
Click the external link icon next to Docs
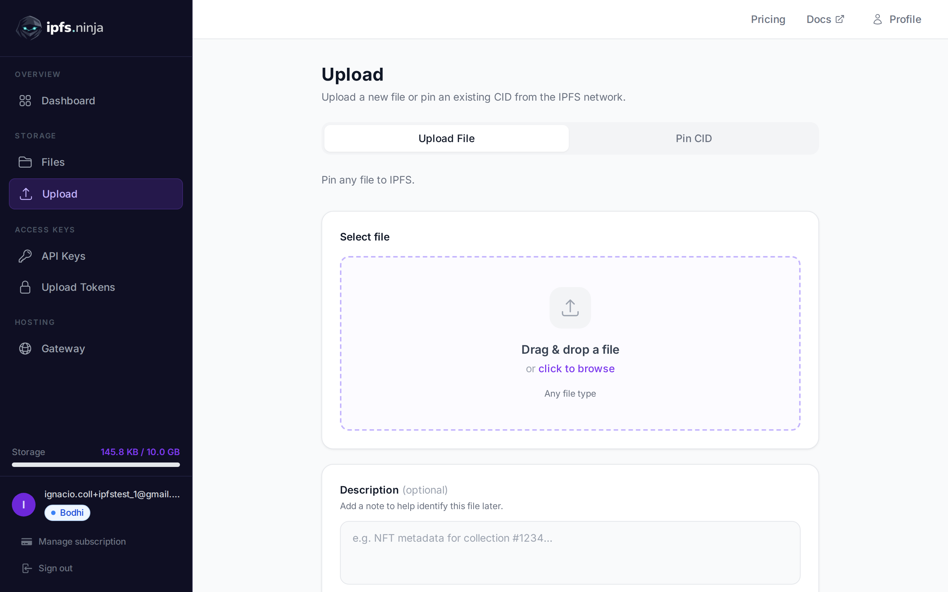[x=840, y=19]
